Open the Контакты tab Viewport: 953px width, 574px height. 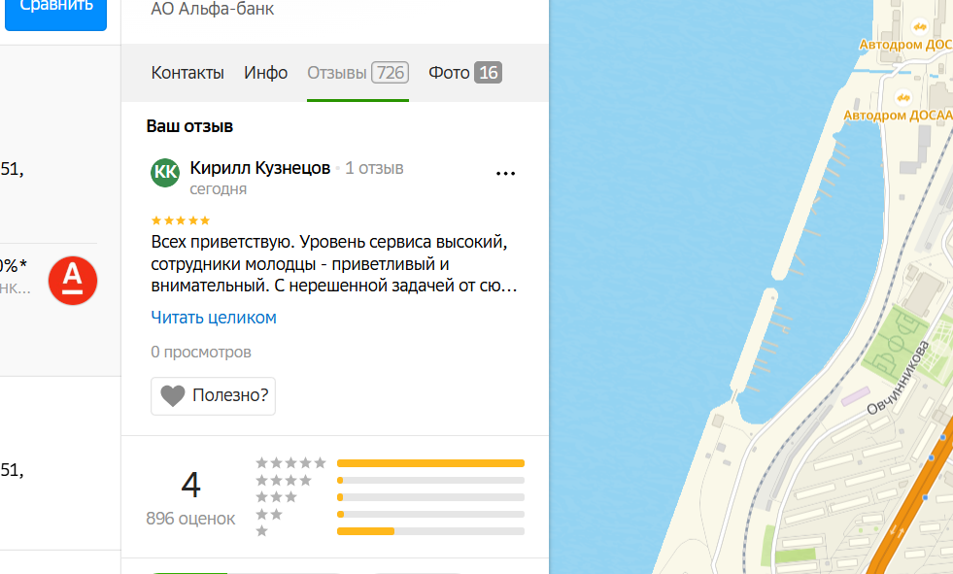click(187, 73)
